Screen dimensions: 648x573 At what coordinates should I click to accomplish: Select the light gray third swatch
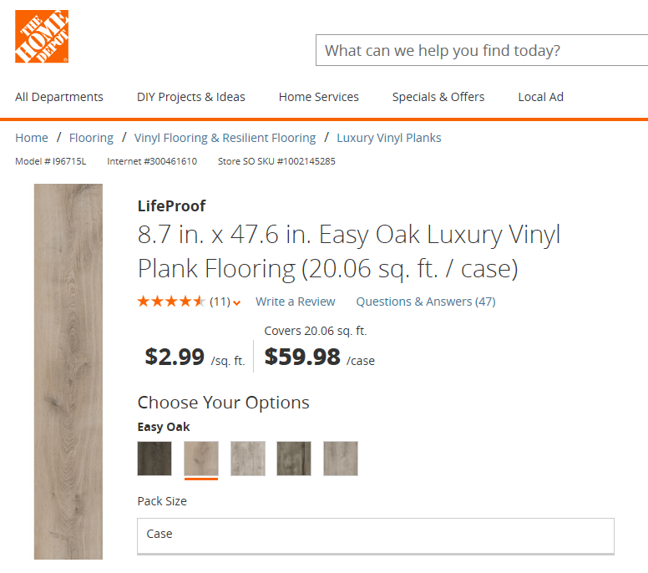[248, 459]
